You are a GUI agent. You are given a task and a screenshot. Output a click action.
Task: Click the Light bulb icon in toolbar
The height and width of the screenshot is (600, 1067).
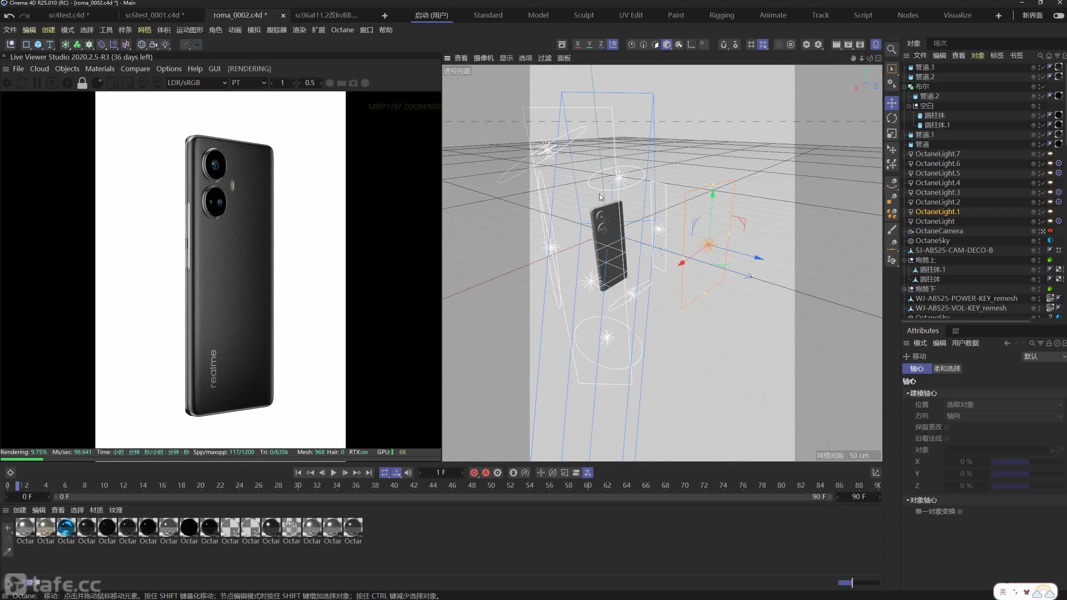(x=165, y=44)
